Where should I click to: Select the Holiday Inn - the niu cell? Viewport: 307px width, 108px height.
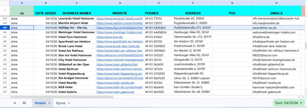(x=77, y=28)
